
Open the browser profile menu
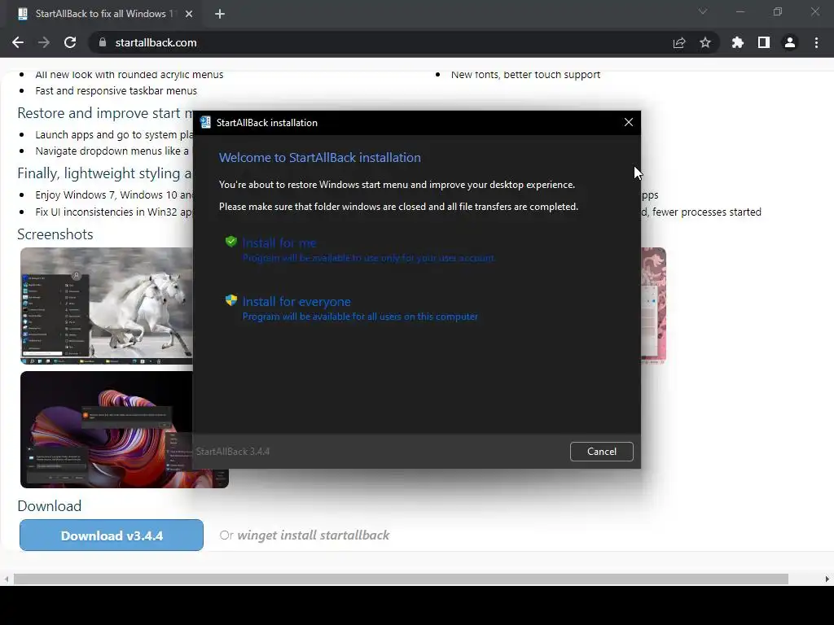point(790,42)
